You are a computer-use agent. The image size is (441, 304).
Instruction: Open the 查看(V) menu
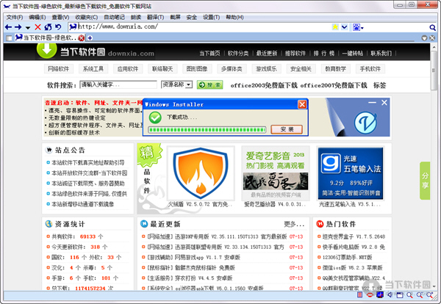[x=60, y=18]
